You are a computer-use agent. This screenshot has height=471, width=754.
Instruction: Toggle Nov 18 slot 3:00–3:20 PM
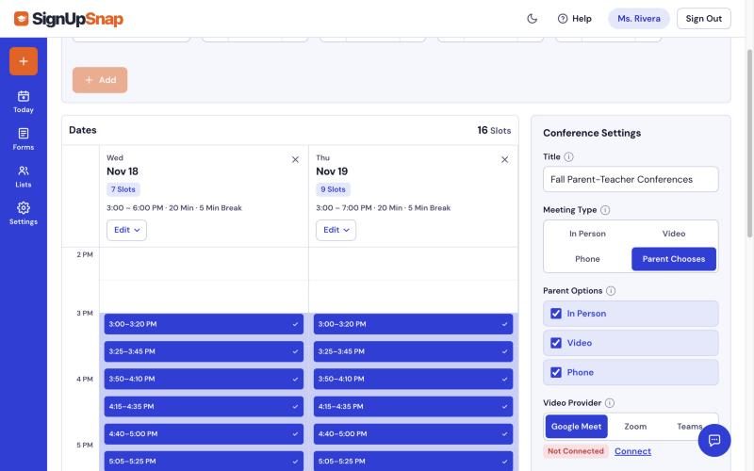(204, 324)
